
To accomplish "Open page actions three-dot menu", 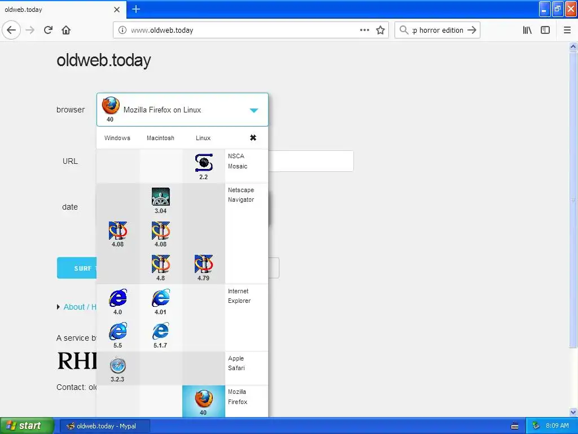I will [x=364, y=30].
